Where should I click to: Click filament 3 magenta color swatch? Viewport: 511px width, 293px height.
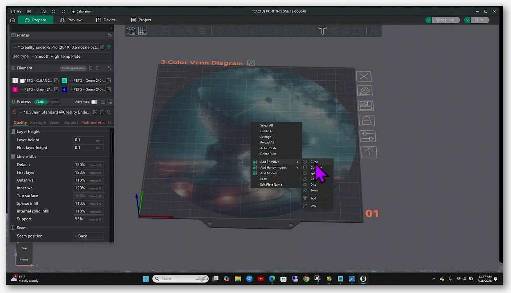(15, 89)
